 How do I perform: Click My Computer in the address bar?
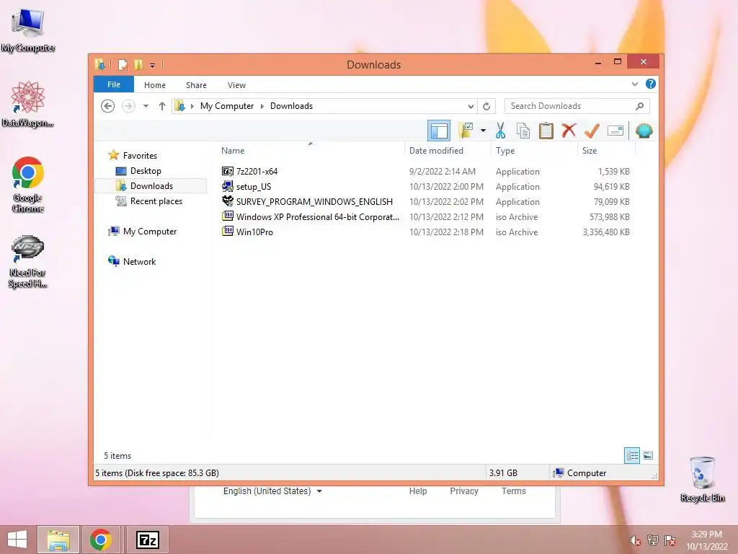coord(227,106)
